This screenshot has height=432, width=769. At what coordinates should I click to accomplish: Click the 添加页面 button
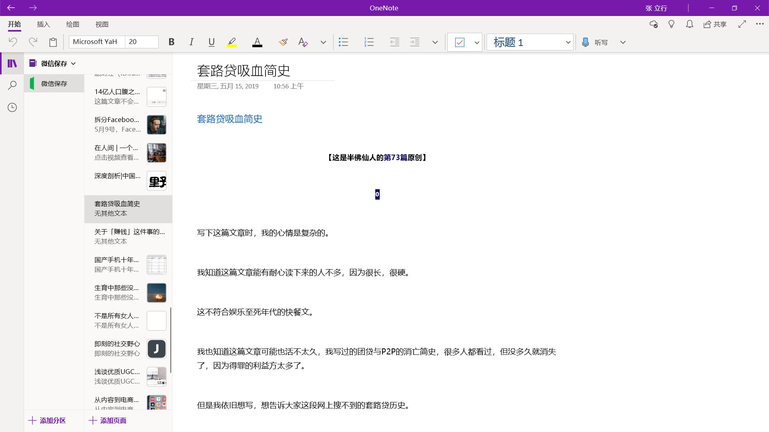pos(107,420)
